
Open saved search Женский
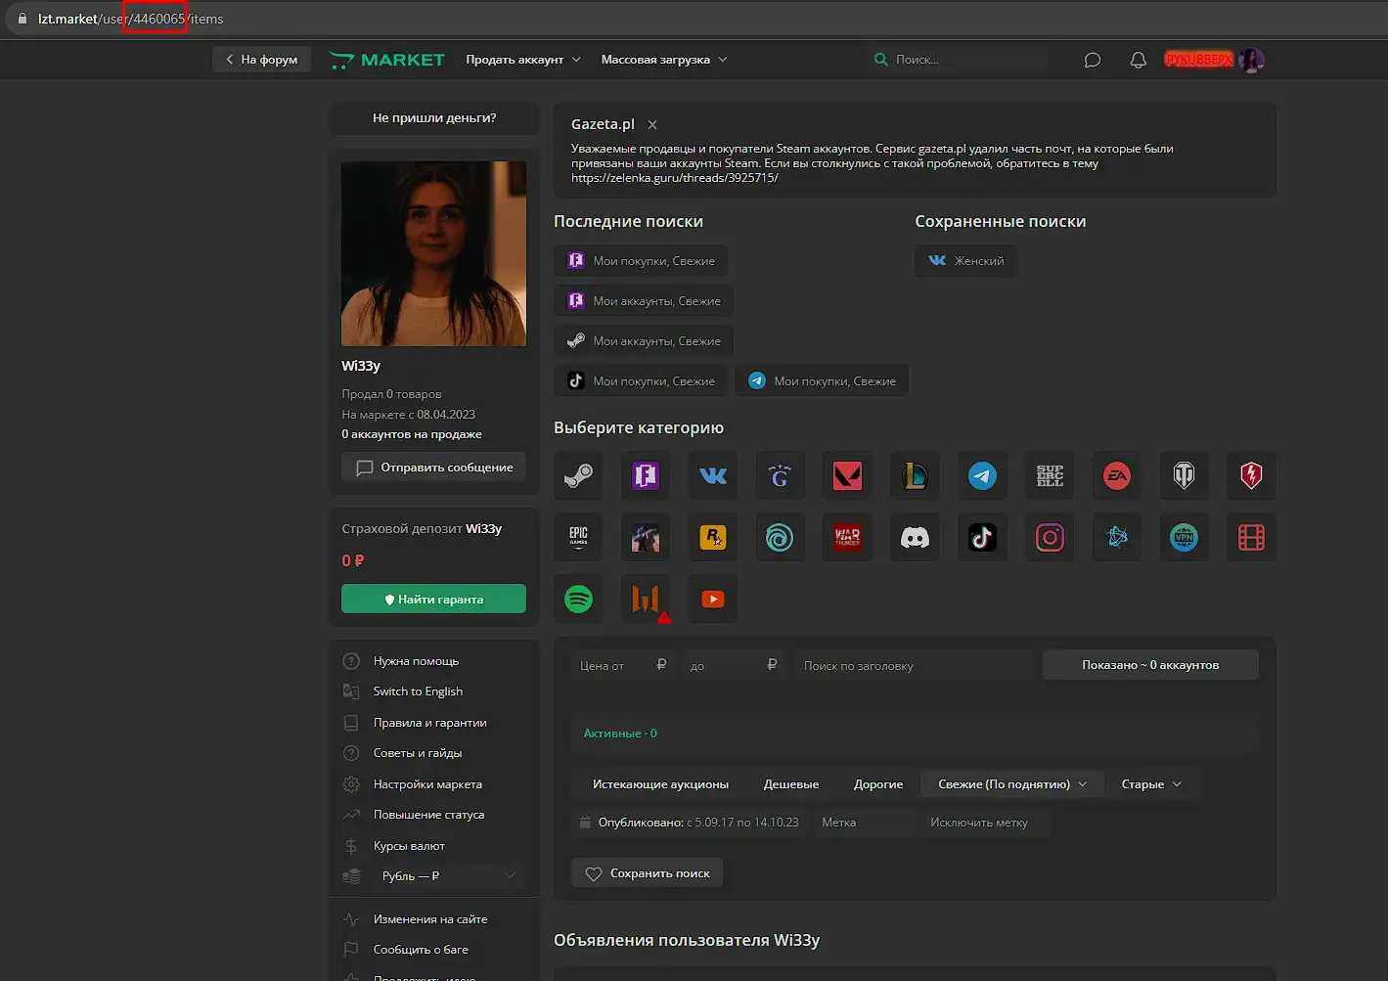(x=965, y=261)
